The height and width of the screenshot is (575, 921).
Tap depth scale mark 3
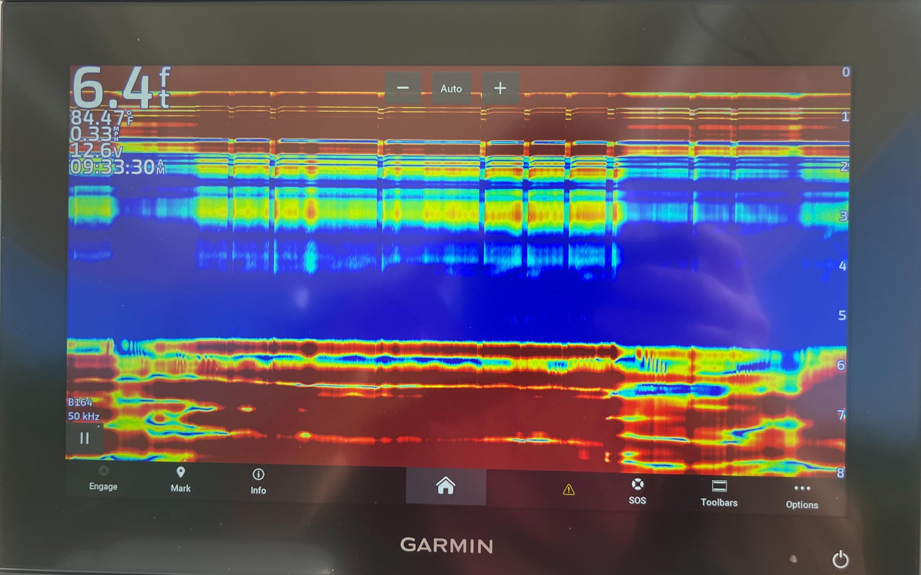click(x=843, y=216)
